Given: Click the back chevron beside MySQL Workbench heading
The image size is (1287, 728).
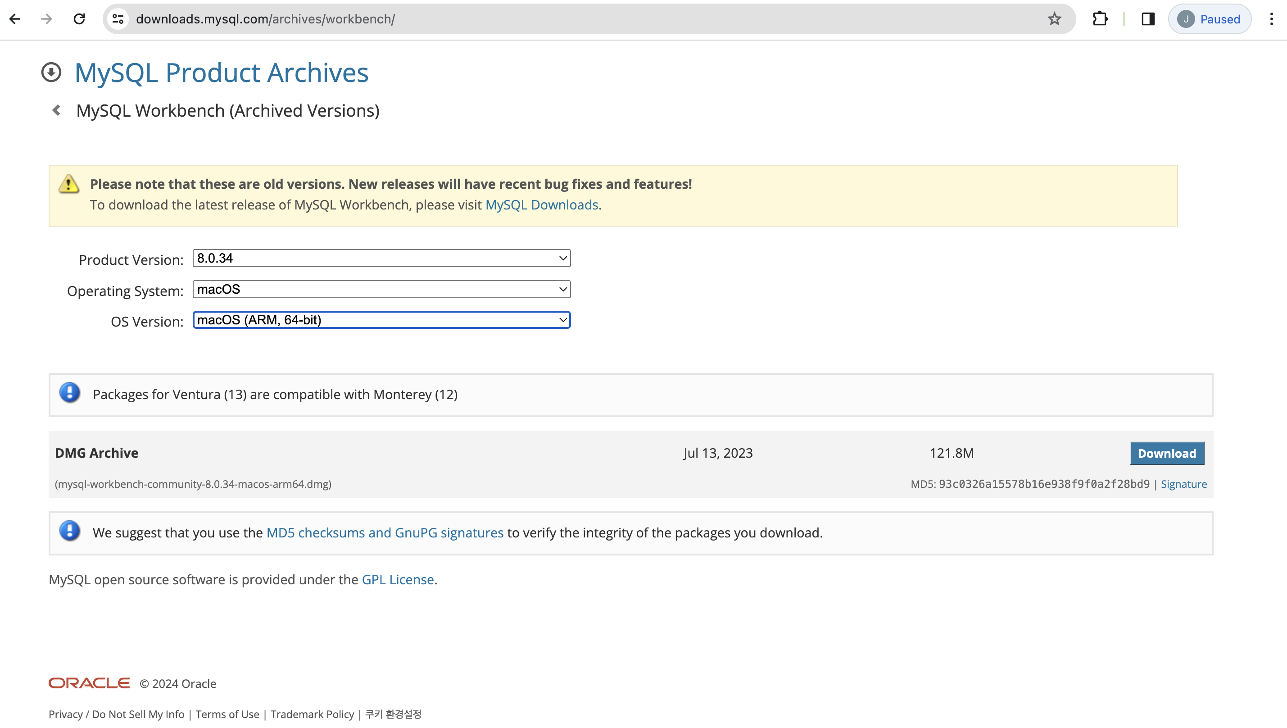Looking at the screenshot, I should (x=56, y=110).
